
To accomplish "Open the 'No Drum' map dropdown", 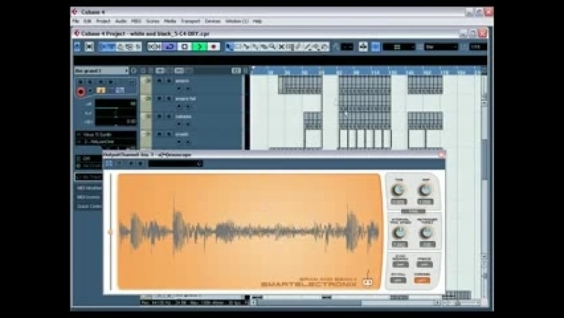I will 90,166.
